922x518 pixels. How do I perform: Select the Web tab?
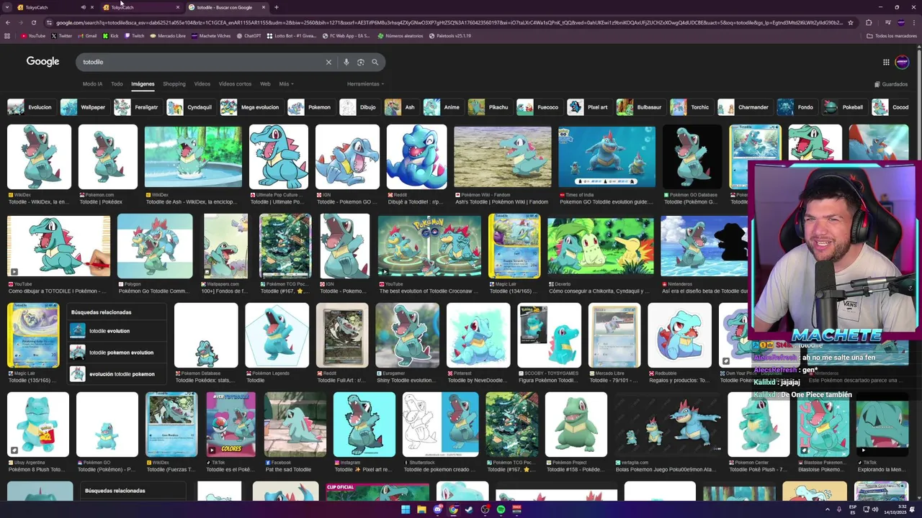pos(265,84)
